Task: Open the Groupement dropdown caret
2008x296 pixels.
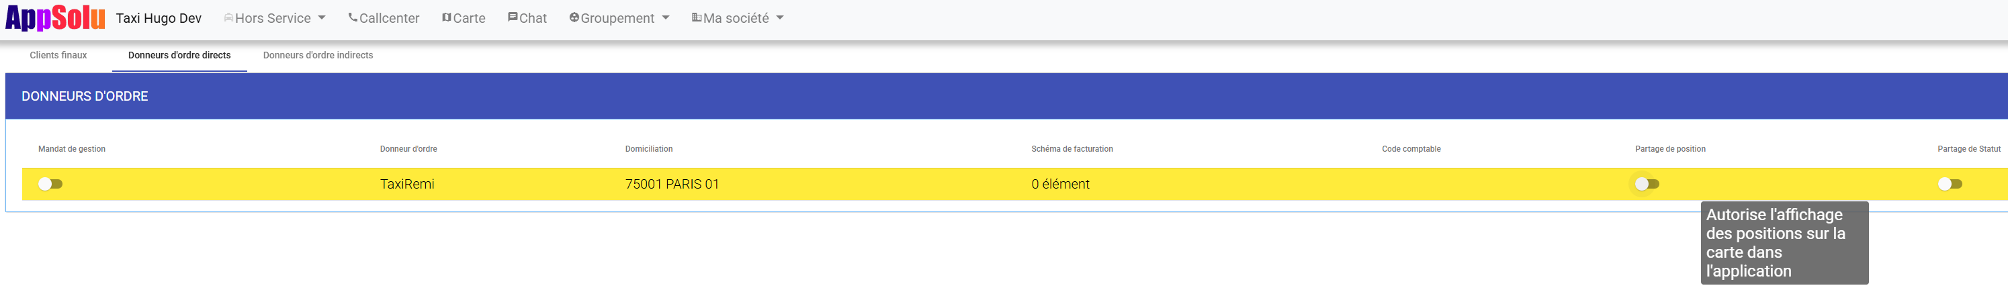Action: point(666,18)
